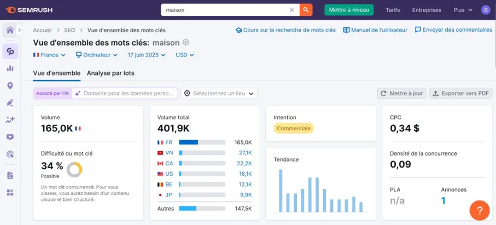This screenshot has width=496, height=225.
Task: Click the Autres volume bar
Action: pos(202,209)
